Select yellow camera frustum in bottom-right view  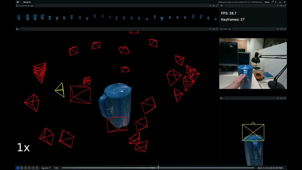(253, 132)
